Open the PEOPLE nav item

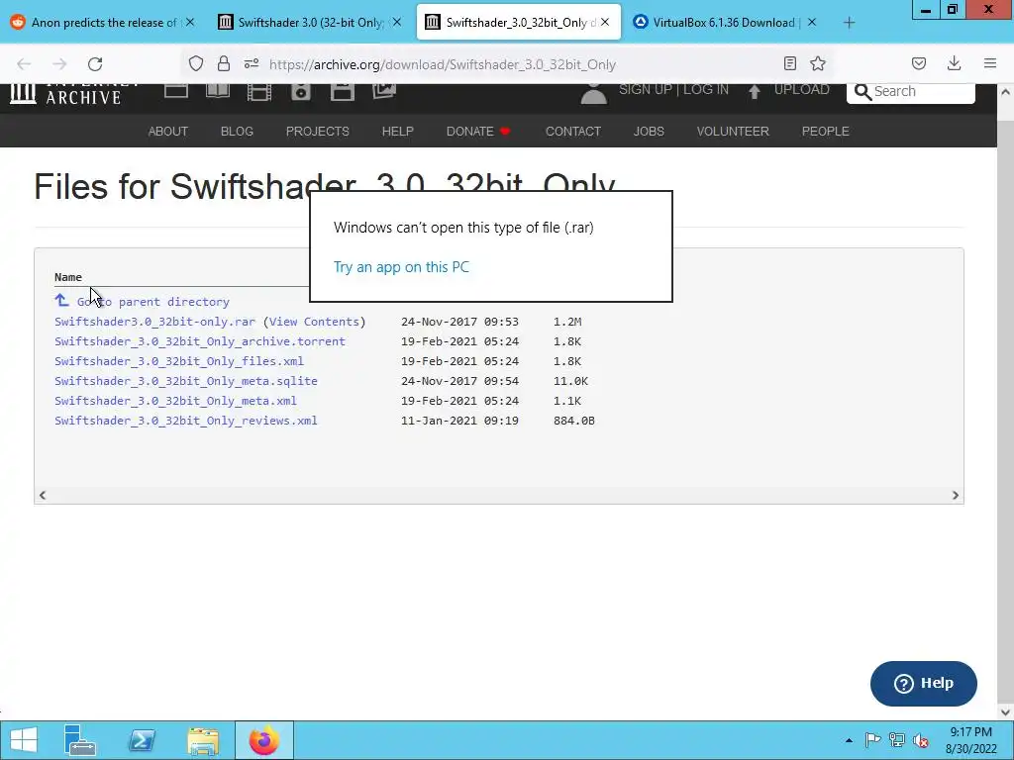click(825, 132)
